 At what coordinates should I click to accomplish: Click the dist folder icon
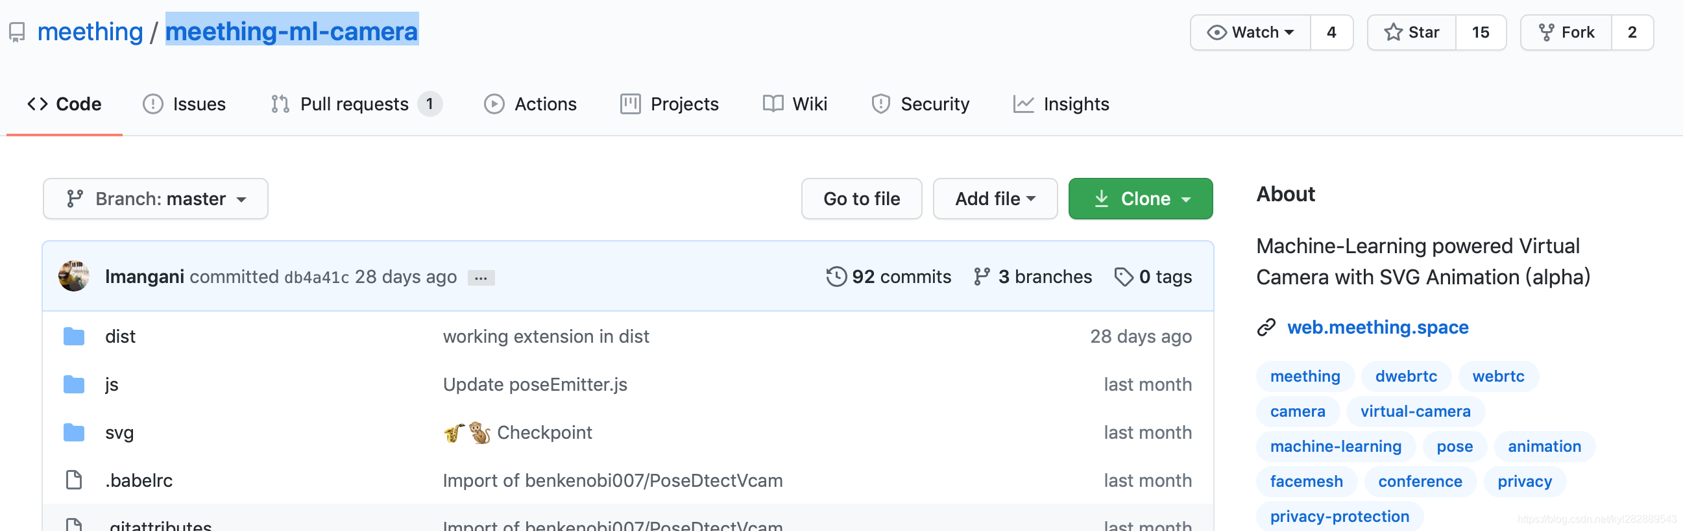point(74,337)
